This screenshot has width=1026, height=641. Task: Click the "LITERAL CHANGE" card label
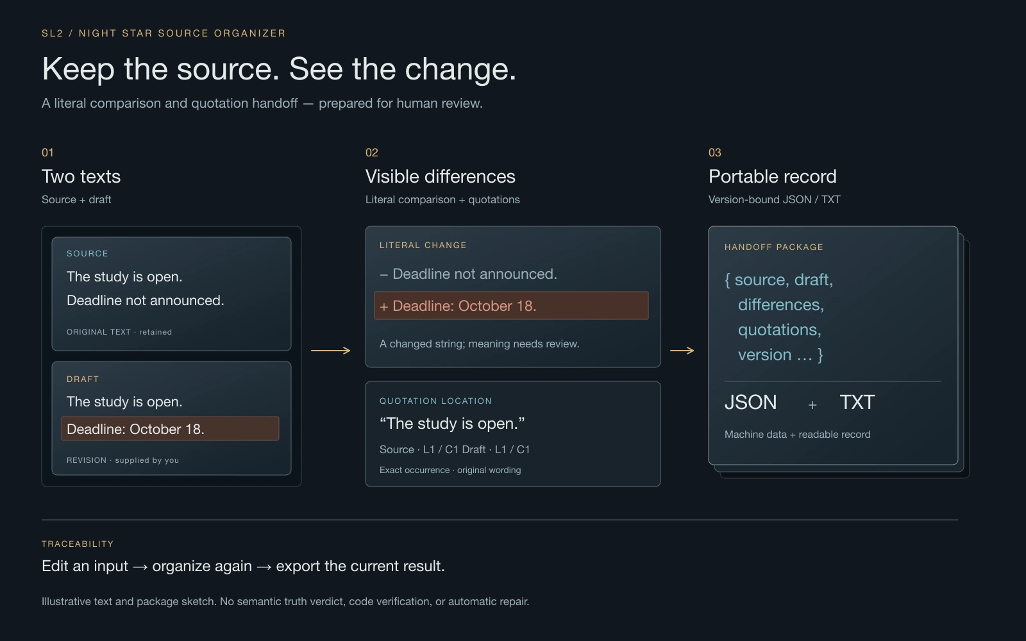click(x=423, y=246)
